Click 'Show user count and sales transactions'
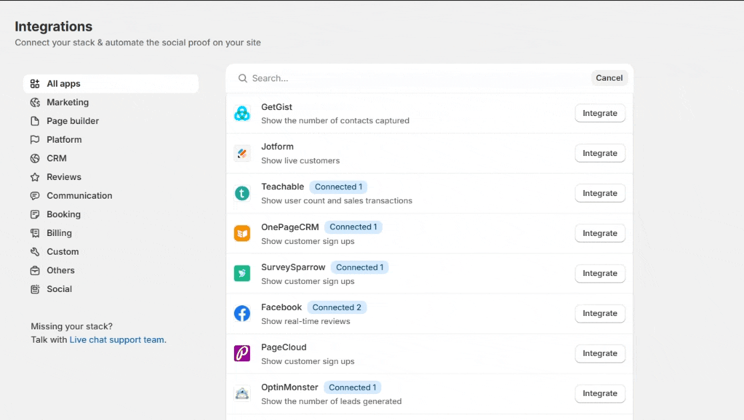744x420 pixels. (337, 201)
